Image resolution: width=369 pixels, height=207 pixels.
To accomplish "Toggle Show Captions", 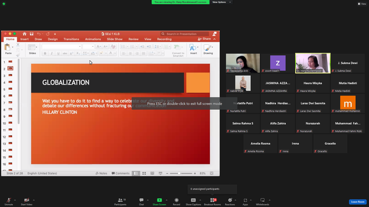I will pyautogui.click(x=193, y=201).
